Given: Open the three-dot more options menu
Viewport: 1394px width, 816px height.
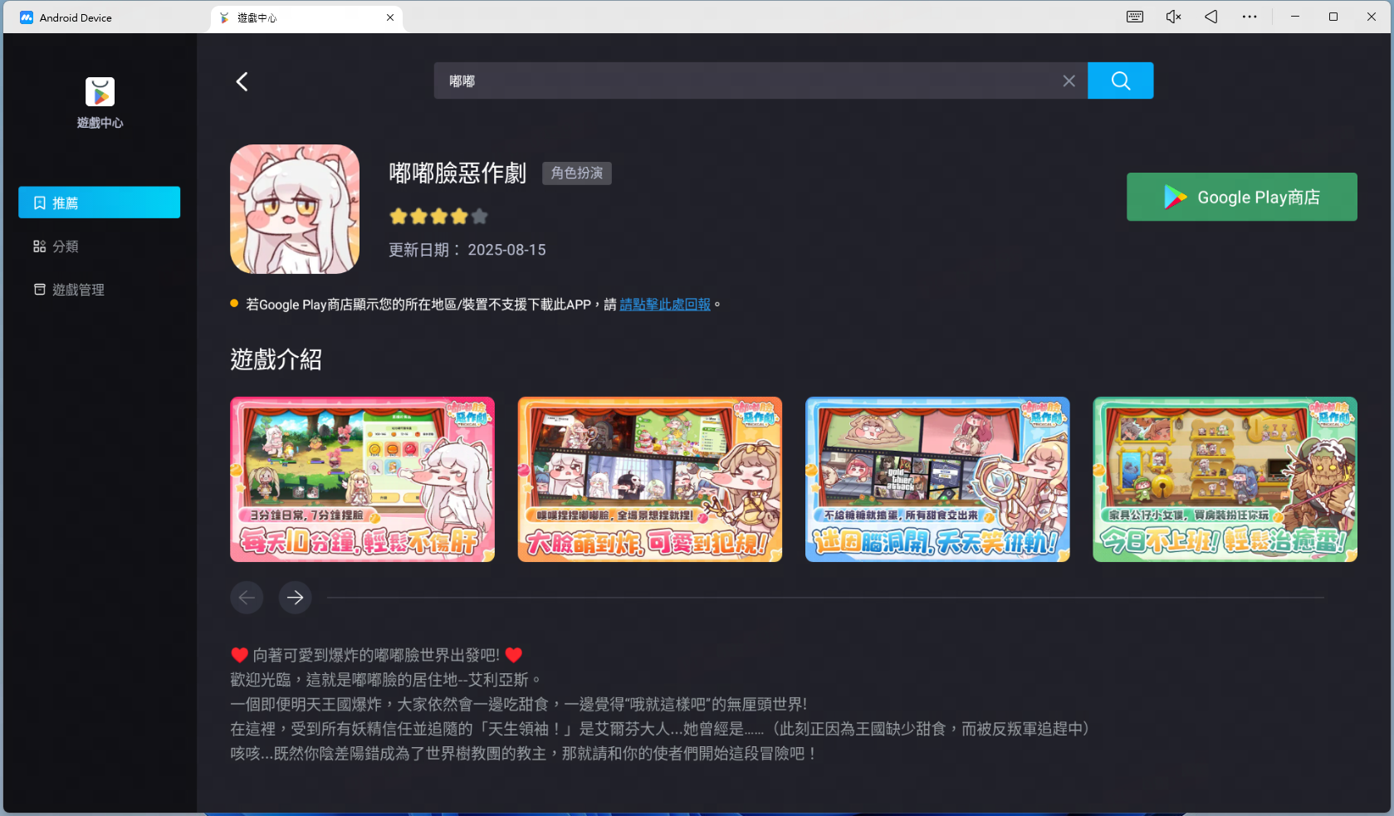Looking at the screenshot, I should coord(1250,17).
